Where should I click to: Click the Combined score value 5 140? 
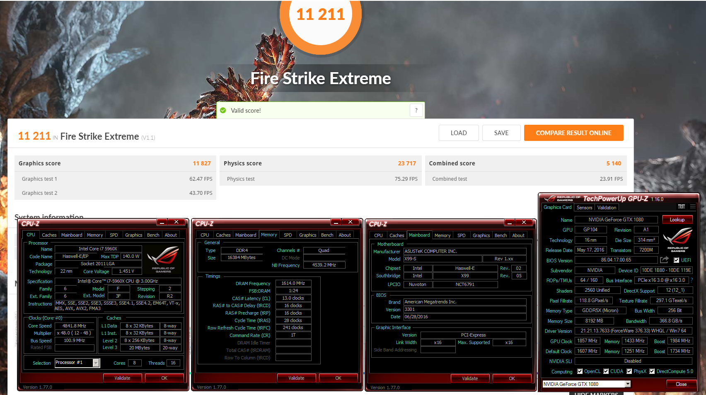(x=614, y=163)
